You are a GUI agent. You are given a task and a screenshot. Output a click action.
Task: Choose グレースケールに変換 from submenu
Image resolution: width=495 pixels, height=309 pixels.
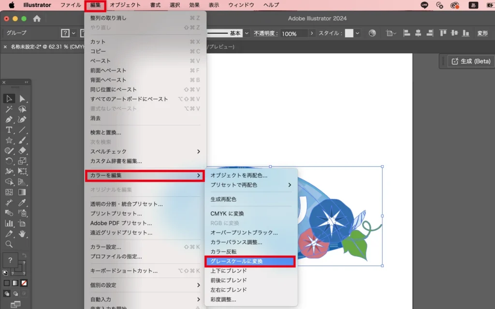[249, 261]
